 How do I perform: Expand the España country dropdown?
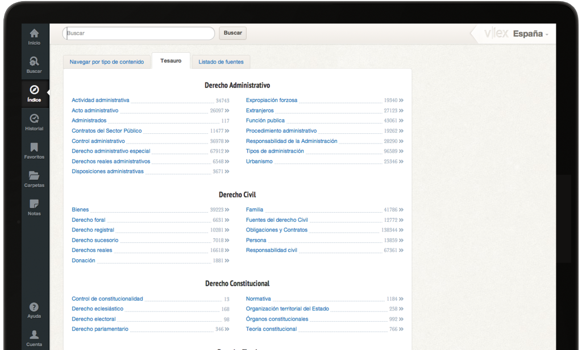[x=531, y=34]
